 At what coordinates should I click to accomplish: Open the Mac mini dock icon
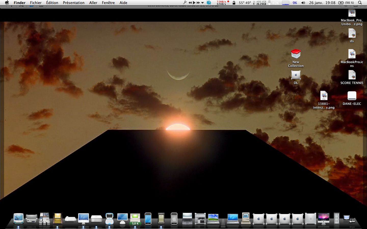(96, 218)
